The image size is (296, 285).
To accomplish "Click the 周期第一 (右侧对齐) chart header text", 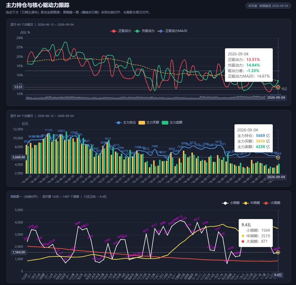I will 59,197.
